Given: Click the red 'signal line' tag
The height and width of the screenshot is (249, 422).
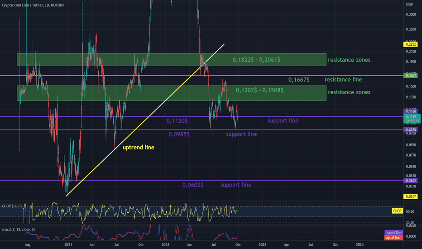Looking at the screenshot, I should [x=394, y=238].
